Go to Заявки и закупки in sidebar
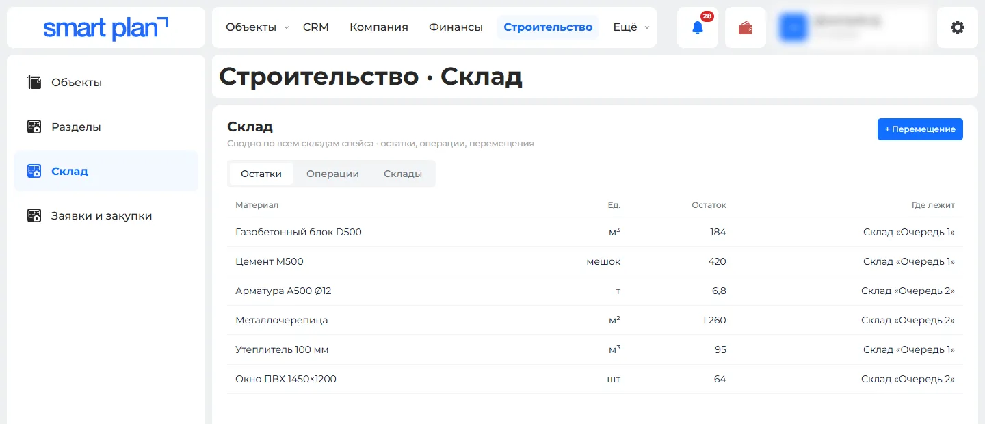 pyautogui.click(x=106, y=216)
